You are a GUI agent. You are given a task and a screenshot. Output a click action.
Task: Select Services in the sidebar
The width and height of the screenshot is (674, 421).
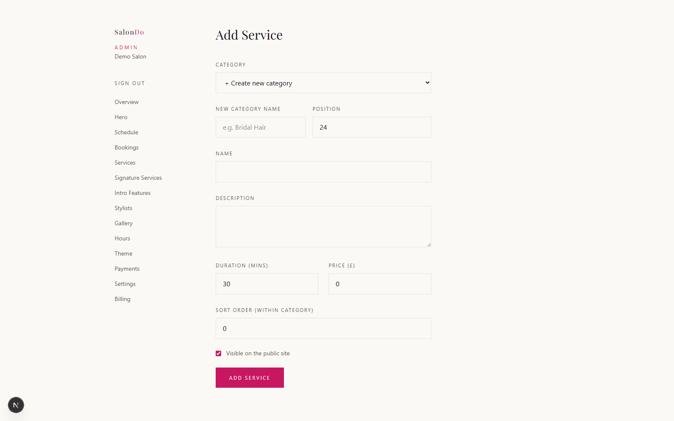click(125, 163)
